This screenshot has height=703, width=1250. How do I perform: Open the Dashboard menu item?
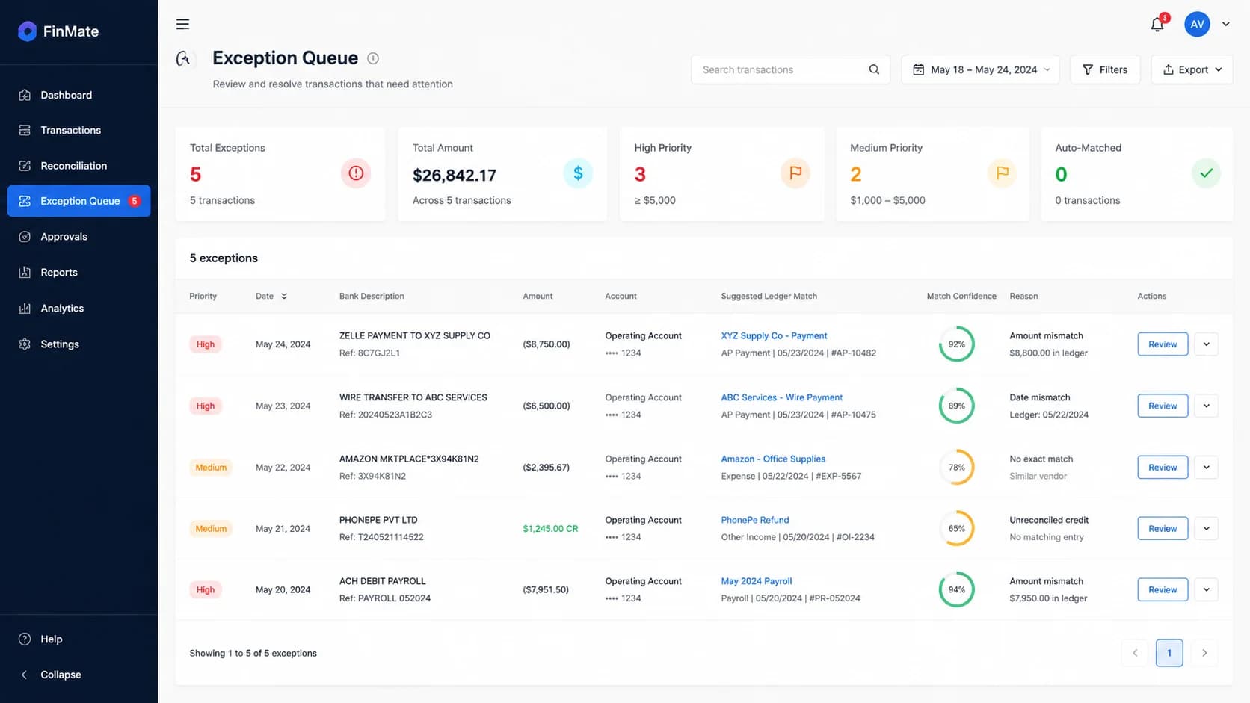point(78,95)
